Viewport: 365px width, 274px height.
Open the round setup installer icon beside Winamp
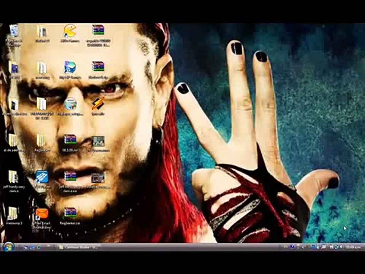point(70,104)
